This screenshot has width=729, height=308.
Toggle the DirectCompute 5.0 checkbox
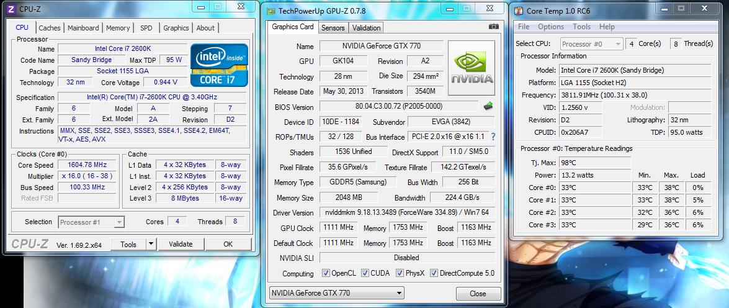point(434,273)
